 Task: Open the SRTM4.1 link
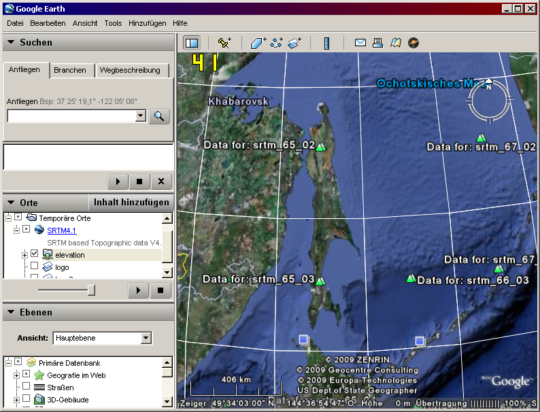62,230
